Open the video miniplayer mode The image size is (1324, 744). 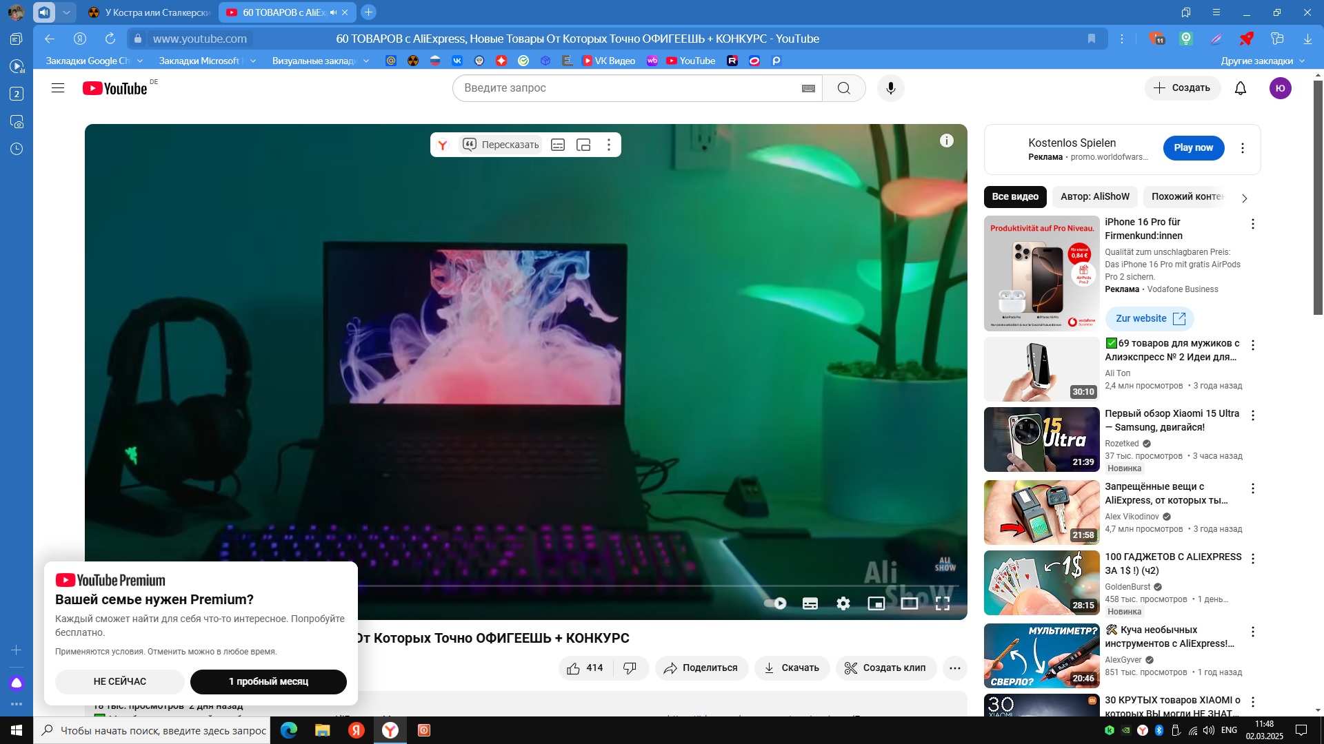876,603
